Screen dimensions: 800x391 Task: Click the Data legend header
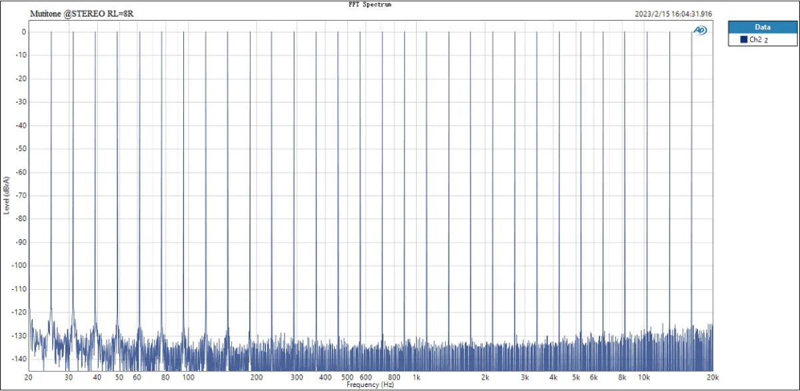pos(762,27)
